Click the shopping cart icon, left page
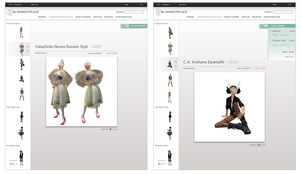The image size is (301, 174). [x=123, y=26]
